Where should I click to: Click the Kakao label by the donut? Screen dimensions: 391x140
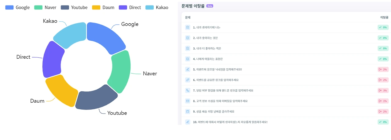pyautogui.click(x=50, y=21)
